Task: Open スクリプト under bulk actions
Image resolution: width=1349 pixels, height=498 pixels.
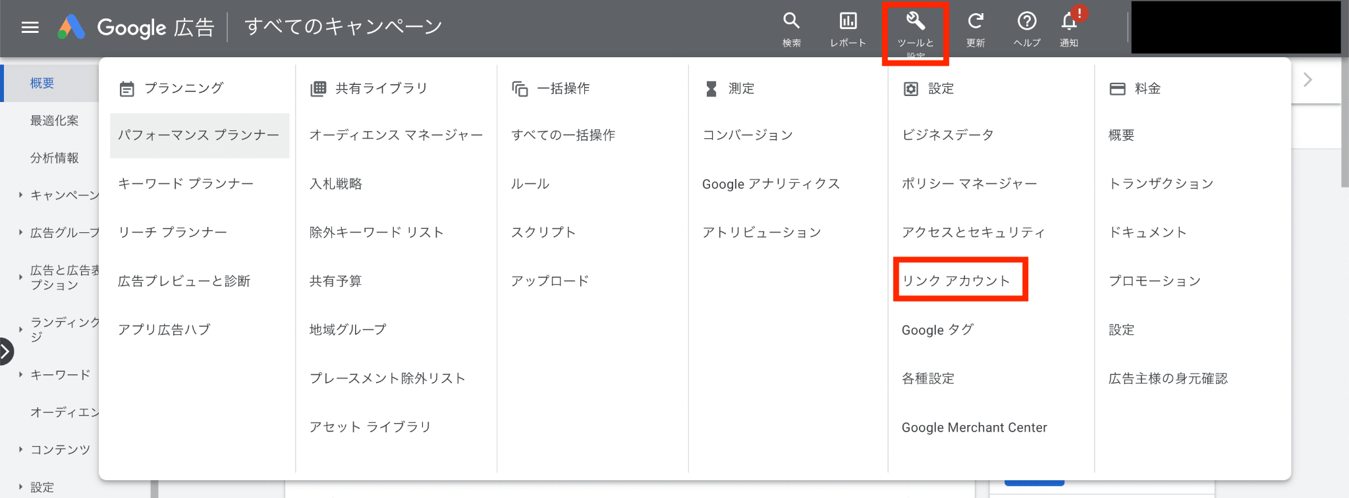Action: (543, 232)
